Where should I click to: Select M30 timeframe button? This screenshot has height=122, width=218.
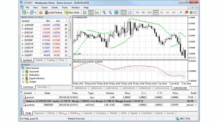[156, 12]
